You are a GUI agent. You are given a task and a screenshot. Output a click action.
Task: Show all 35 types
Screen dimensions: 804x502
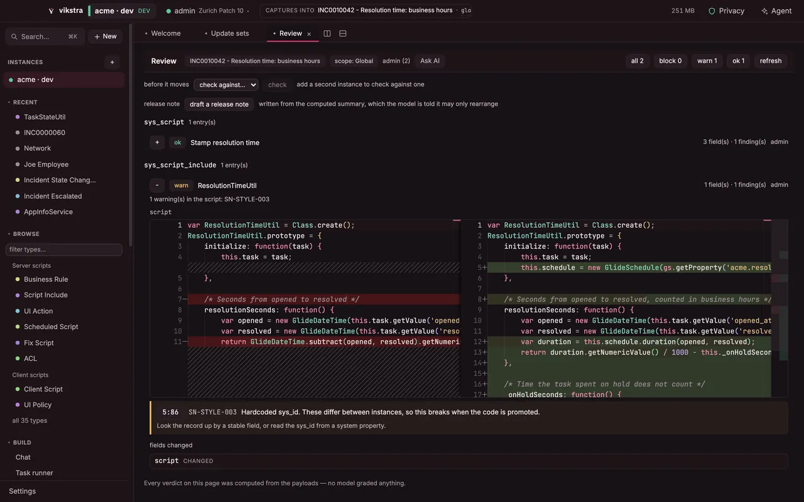pyautogui.click(x=30, y=420)
